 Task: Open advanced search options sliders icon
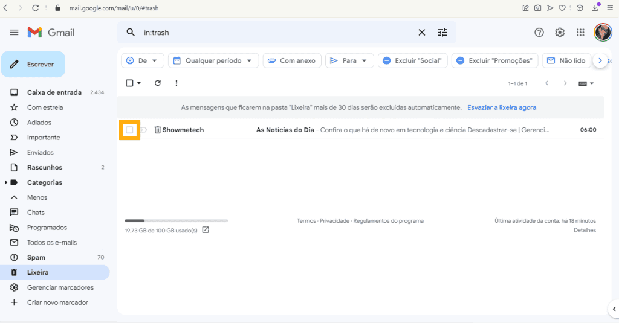442,33
